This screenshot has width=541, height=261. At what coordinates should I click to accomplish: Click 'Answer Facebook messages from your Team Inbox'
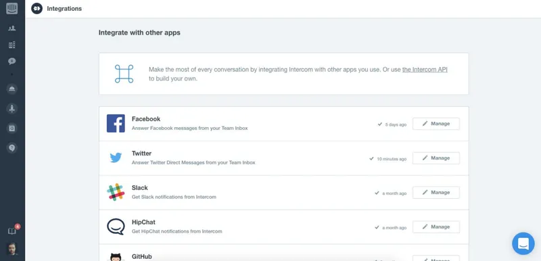tap(190, 128)
